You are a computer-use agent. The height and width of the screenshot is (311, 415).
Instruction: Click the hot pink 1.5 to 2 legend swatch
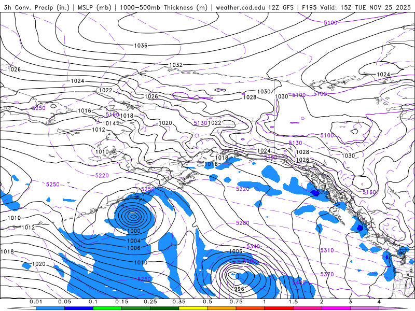click(x=308, y=308)
